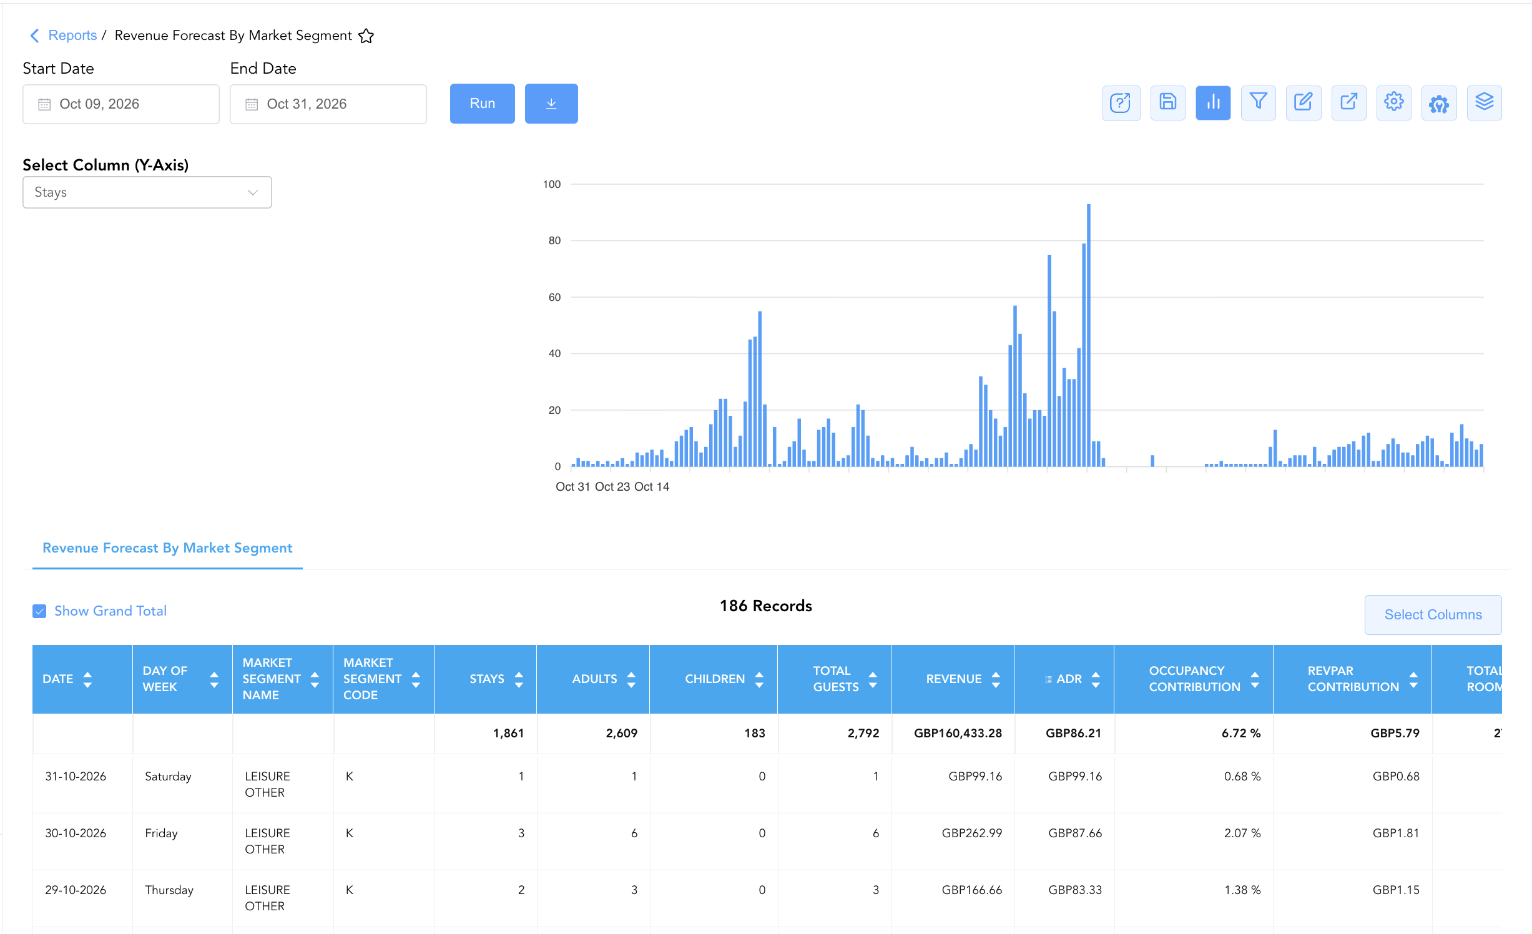Favorite the report using the star icon
Image resolution: width=1532 pixels, height=934 pixels.
point(366,36)
